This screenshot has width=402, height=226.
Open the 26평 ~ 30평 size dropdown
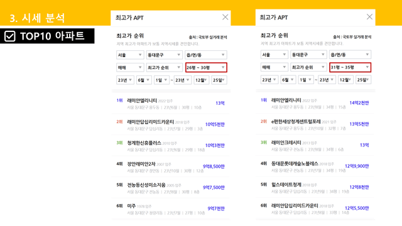point(206,67)
